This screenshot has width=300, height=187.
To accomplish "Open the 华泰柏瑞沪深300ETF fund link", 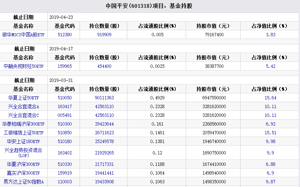I will (23, 124).
